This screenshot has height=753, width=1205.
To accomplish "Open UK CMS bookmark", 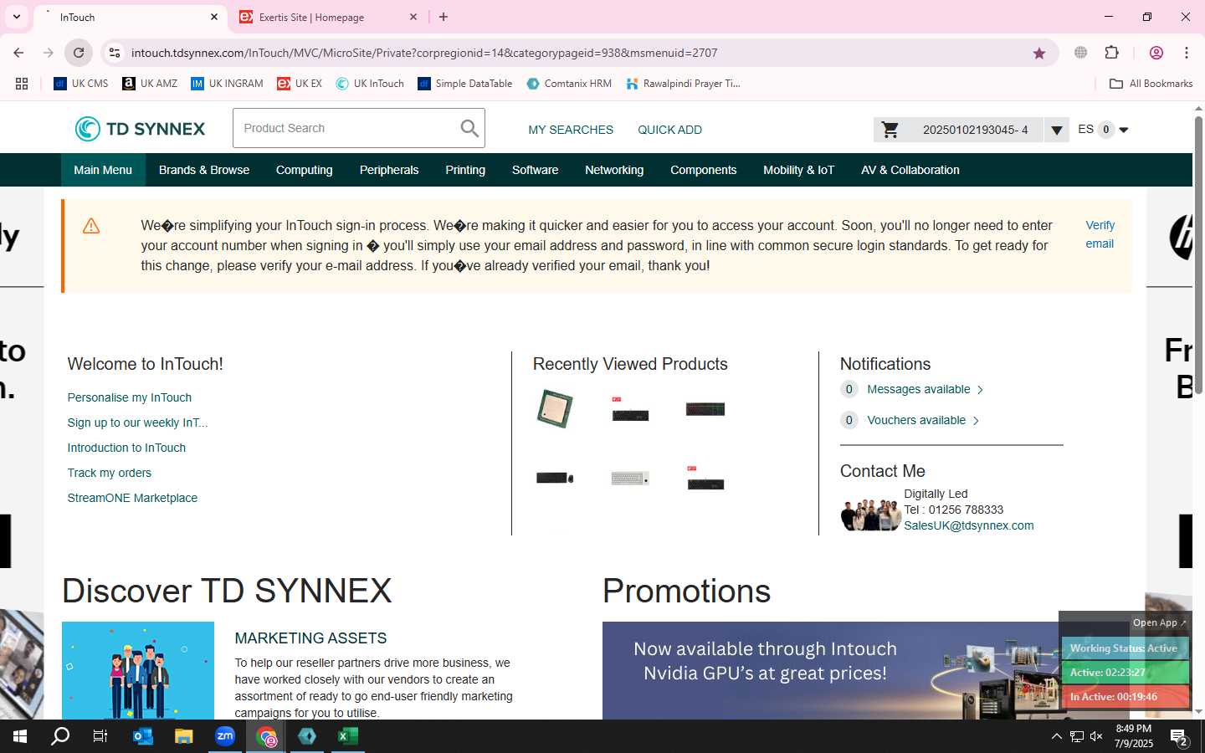I will coord(81,84).
